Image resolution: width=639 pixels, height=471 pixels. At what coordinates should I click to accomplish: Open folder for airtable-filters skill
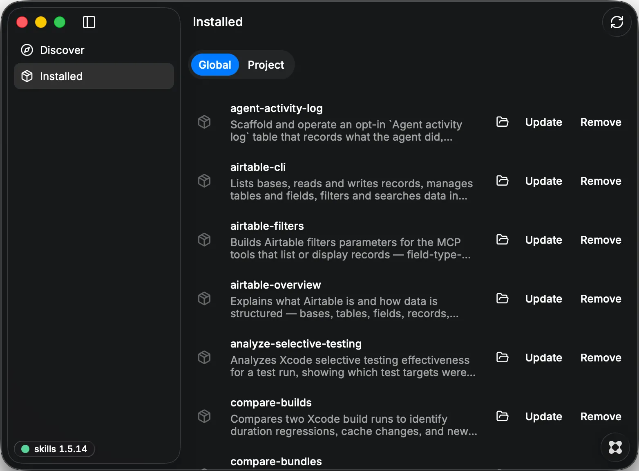click(x=502, y=240)
